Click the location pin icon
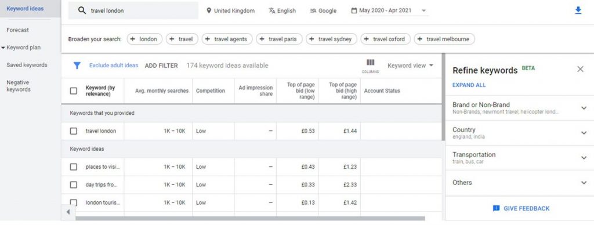The width and height of the screenshot is (594, 225). [208, 10]
